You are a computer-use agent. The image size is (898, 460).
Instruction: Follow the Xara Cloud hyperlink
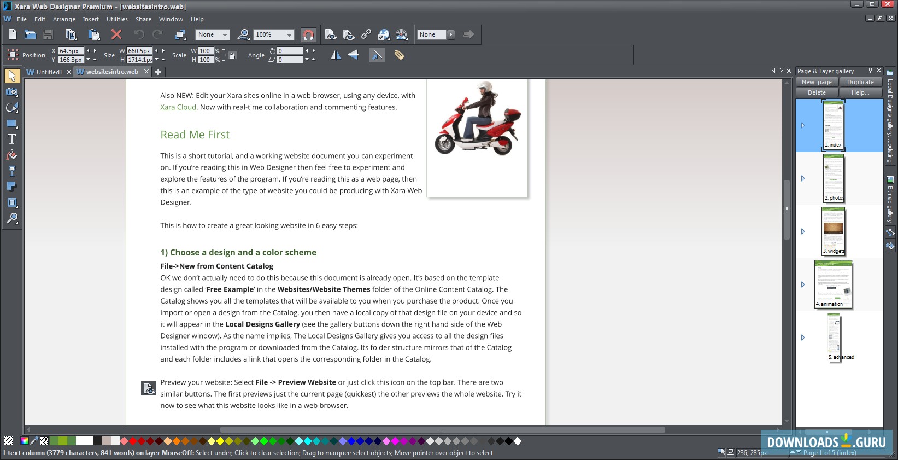178,107
